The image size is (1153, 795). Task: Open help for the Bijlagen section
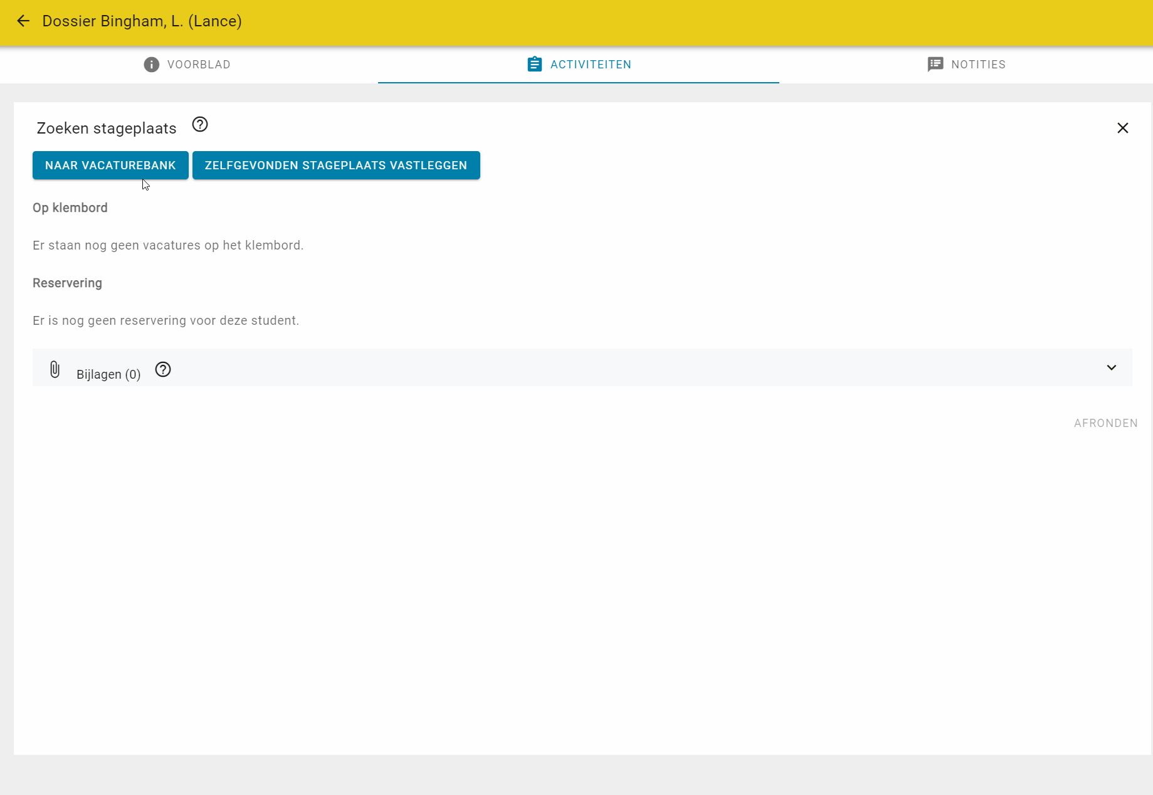pos(162,370)
